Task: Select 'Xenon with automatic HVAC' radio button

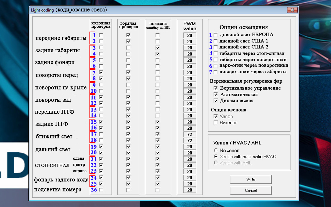Action: tap(216, 157)
